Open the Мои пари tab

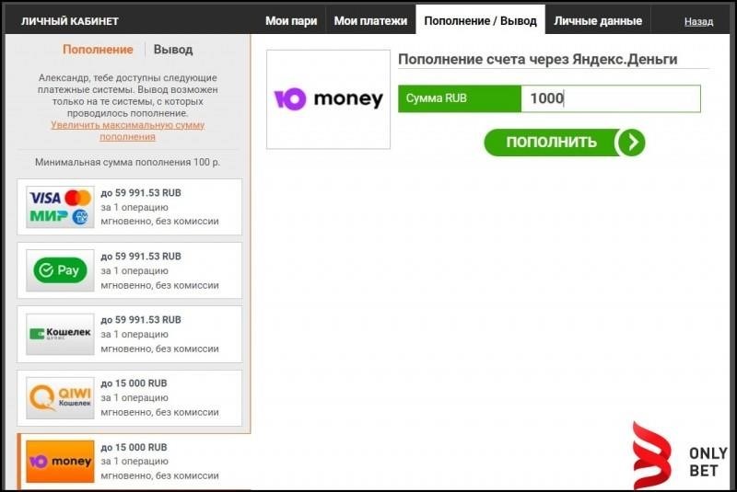pos(291,21)
